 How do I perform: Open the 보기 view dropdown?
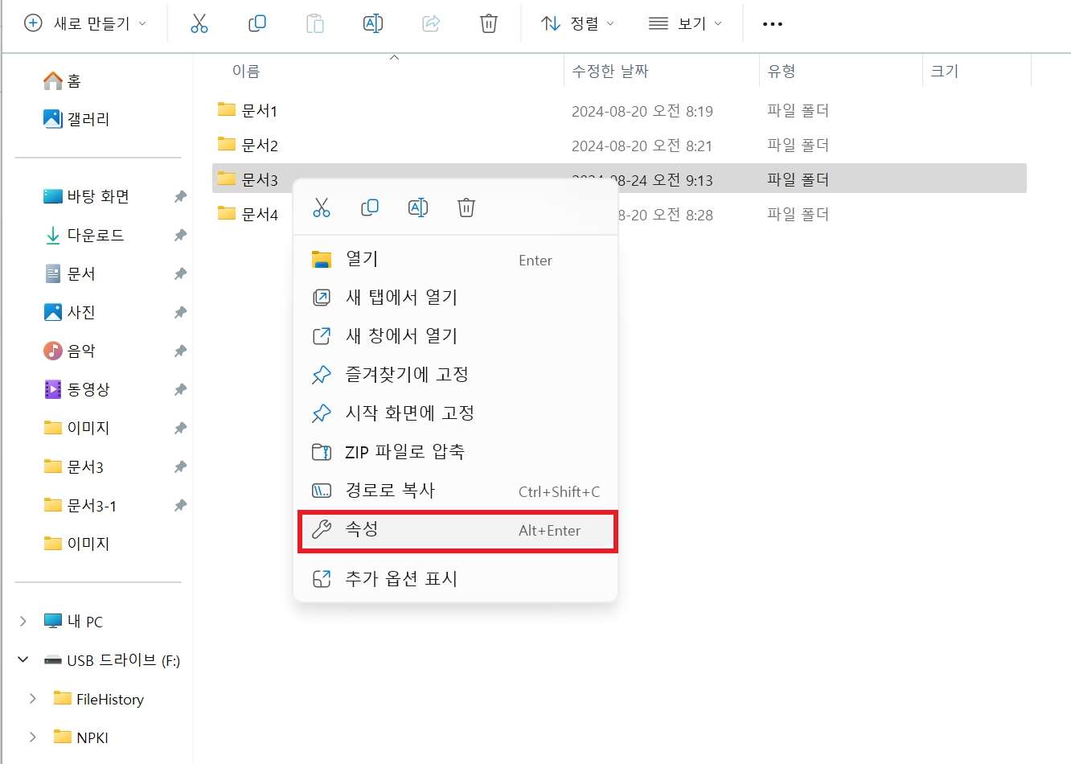685,24
